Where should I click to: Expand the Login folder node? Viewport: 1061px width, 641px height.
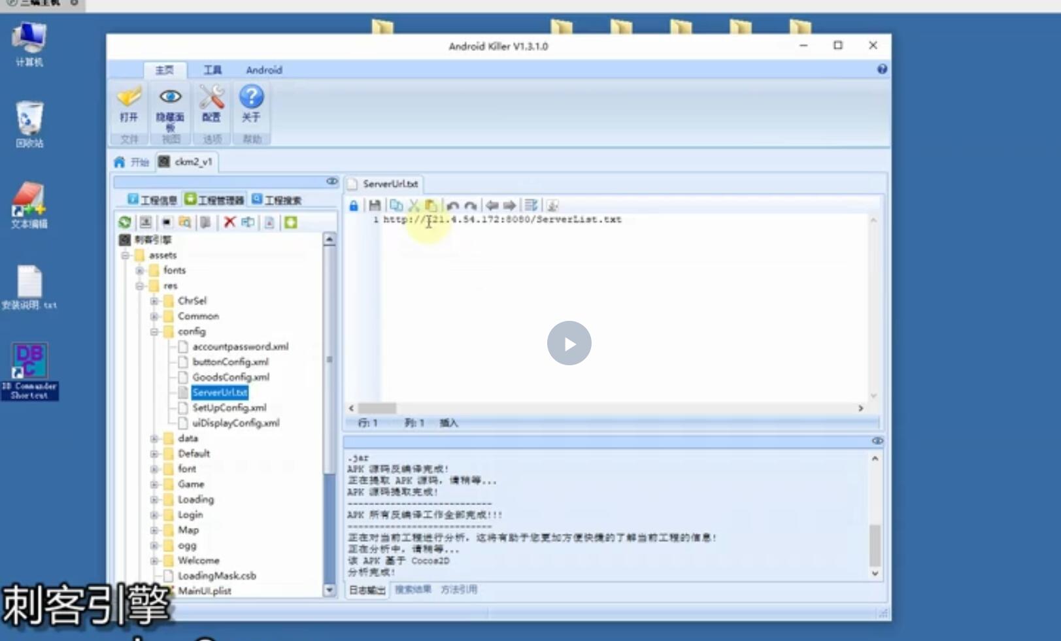(x=154, y=515)
